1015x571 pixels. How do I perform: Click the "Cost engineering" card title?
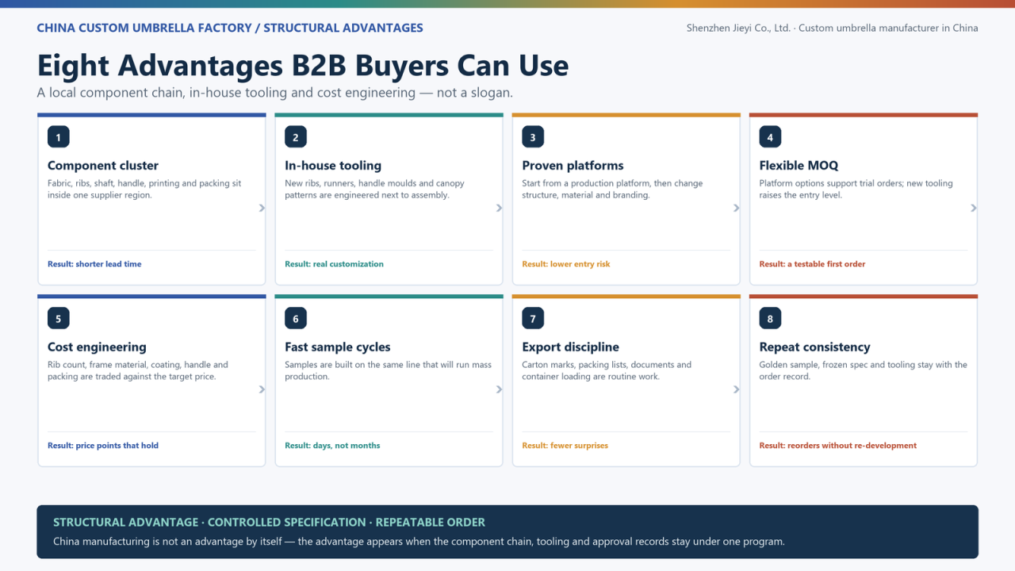pos(97,347)
